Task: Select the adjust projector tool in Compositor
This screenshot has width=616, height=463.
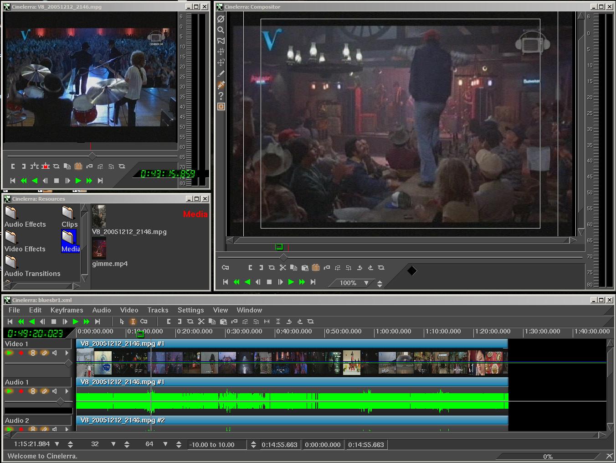Action: 221,63
